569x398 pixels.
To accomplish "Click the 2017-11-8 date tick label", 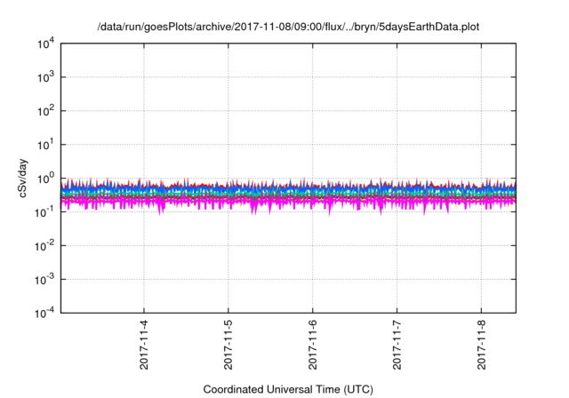I will (481, 345).
